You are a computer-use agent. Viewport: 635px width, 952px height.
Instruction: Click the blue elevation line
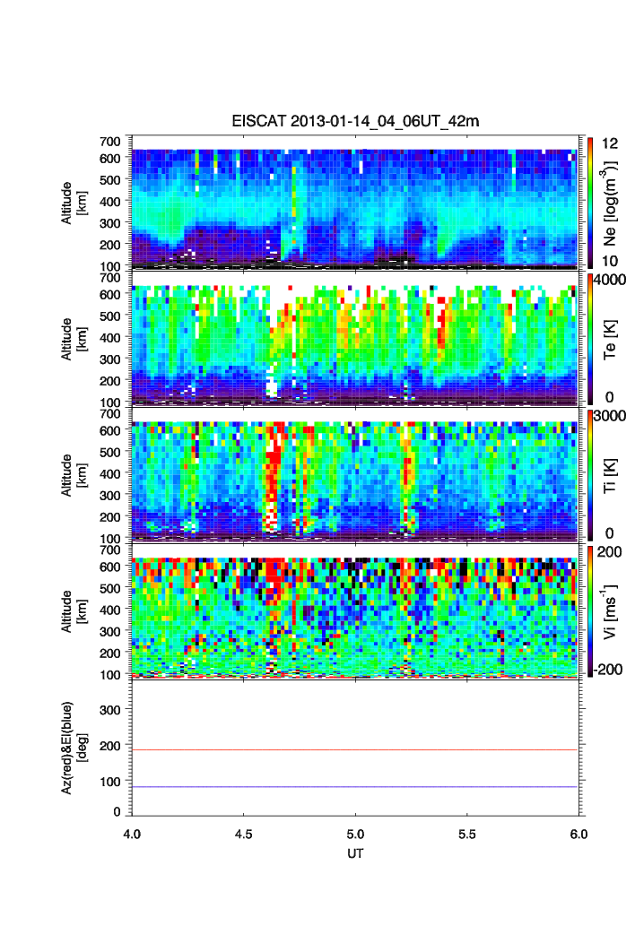[355, 787]
